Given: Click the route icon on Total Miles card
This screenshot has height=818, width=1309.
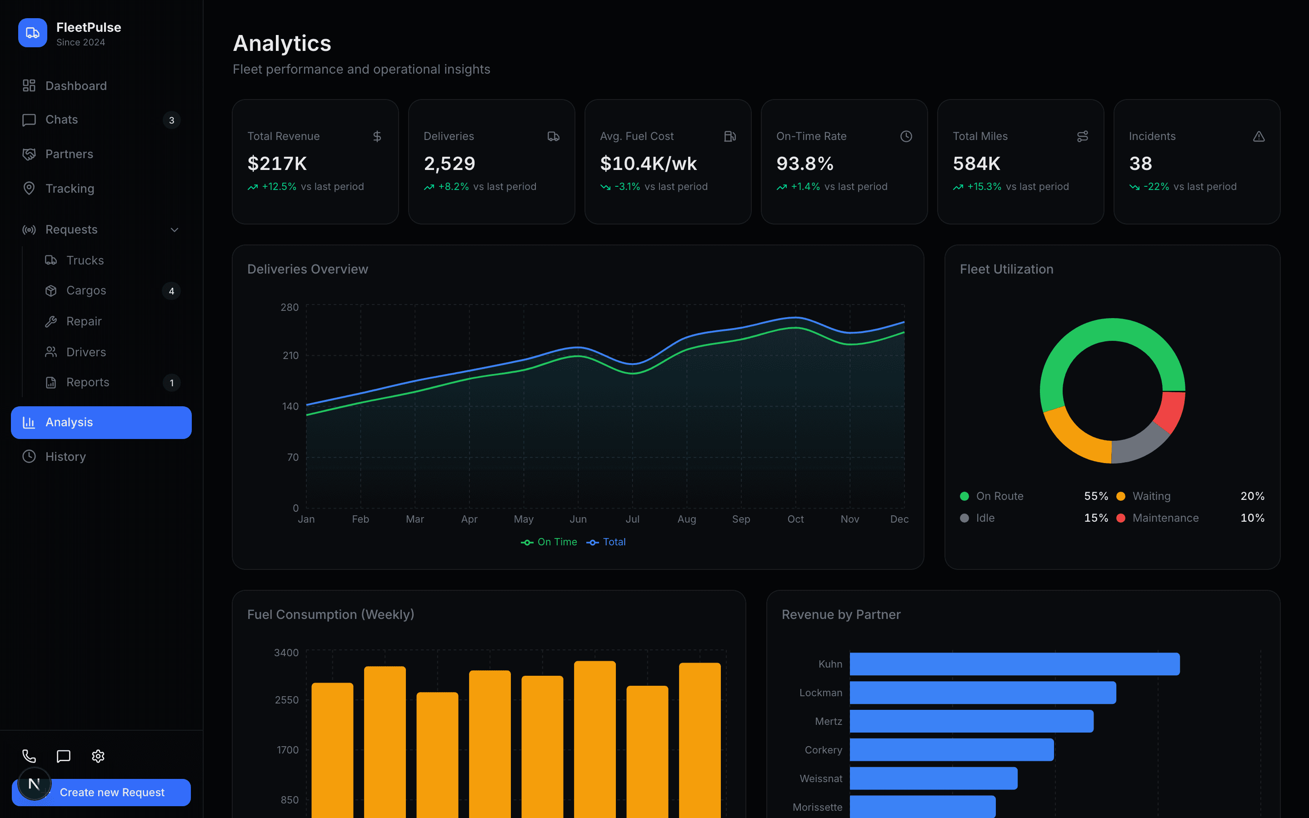Looking at the screenshot, I should click(1082, 136).
